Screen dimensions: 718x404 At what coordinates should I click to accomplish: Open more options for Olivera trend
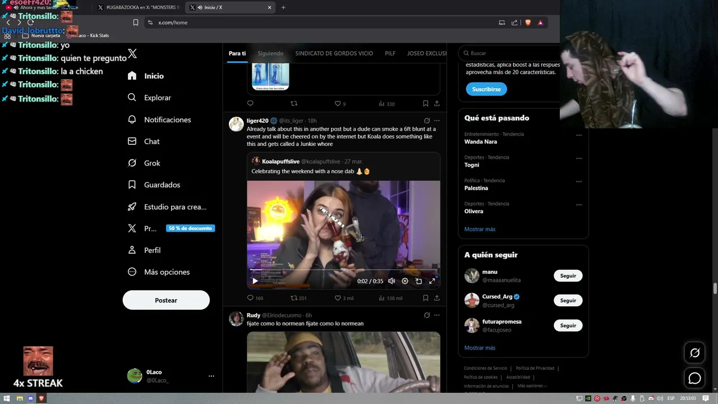[579, 205]
